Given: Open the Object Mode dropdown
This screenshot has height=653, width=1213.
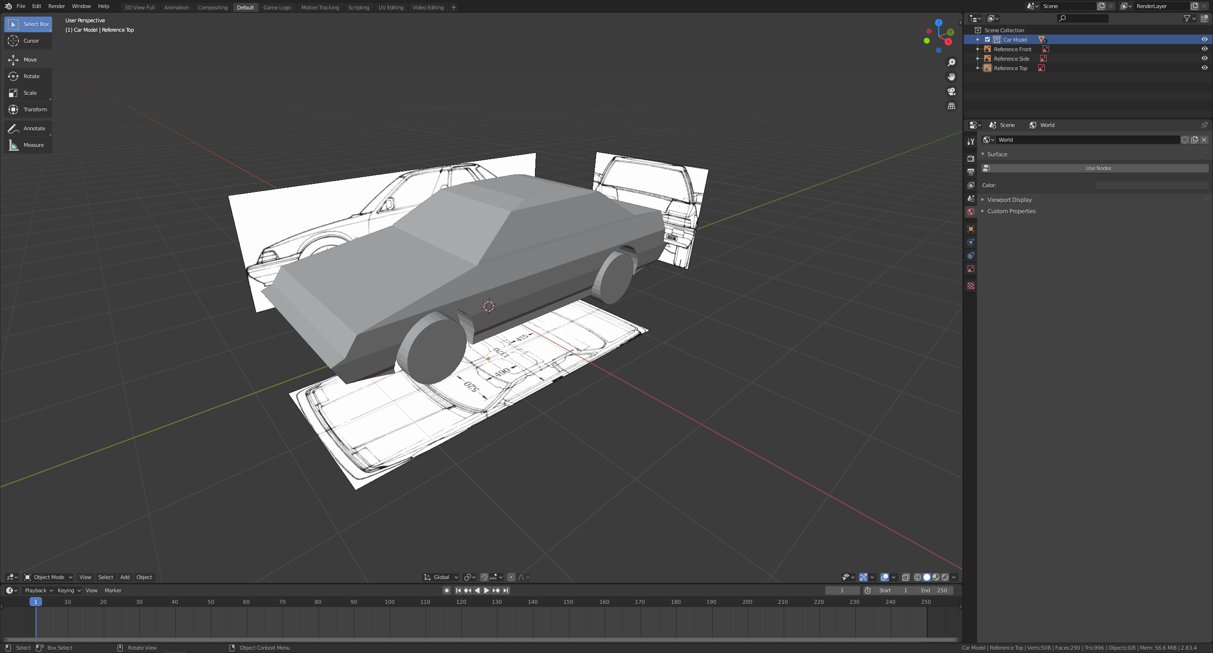Looking at the screenshot, I should point(48,577).
